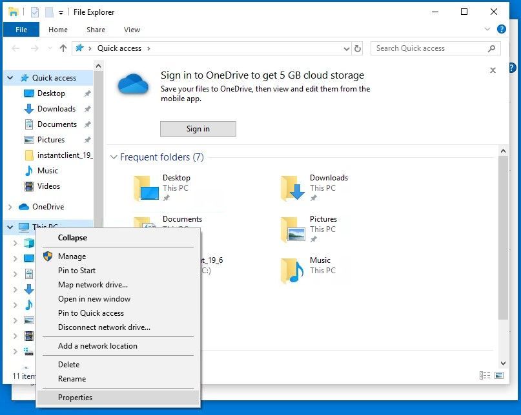The image size is (521, 415).
Task: Open the File ribbon tab
Action: (21, 30)
